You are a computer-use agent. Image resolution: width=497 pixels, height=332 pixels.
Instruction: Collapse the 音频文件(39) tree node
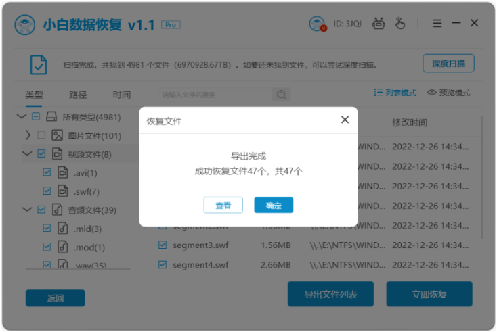click(x=27, y=209)
